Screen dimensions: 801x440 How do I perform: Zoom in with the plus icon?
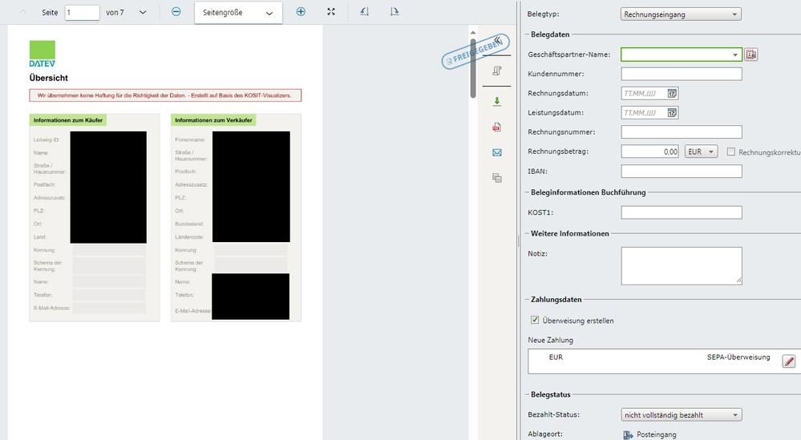click(x=301, y=12)
